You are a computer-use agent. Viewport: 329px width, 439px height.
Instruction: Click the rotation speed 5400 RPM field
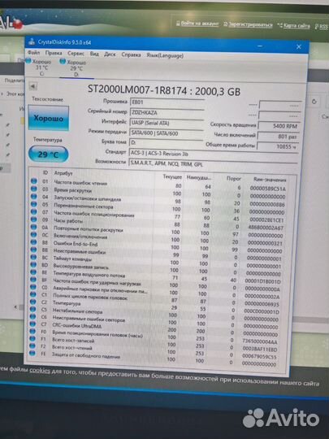coord(279,126)
